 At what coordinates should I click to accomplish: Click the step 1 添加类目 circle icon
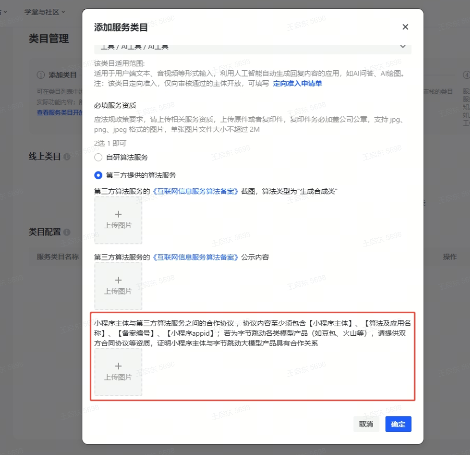coord(41,75)
